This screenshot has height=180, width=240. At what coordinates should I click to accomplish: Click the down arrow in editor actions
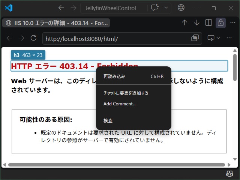coord(196,22)
